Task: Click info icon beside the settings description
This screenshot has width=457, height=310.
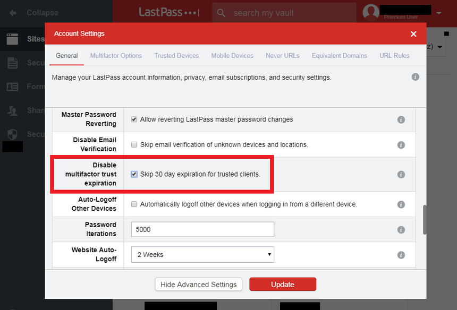Action: pos(416,77)
